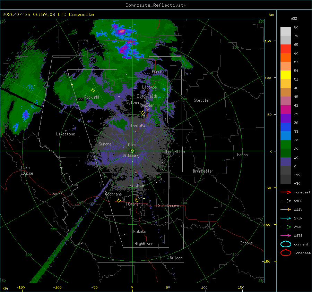Click the Strathmore label
The image size is (312, 292).
(x=168, y=206)
